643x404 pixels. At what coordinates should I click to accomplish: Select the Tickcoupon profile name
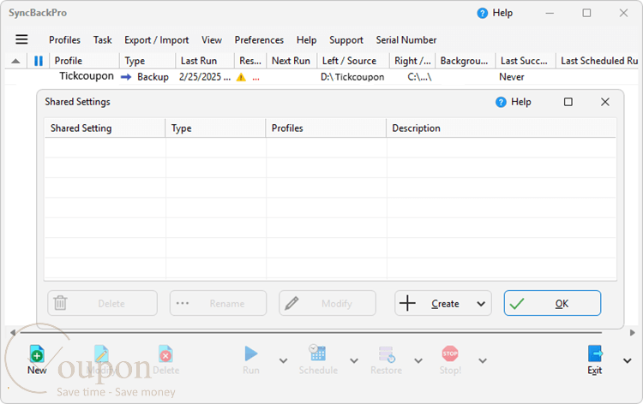point(87,76)
